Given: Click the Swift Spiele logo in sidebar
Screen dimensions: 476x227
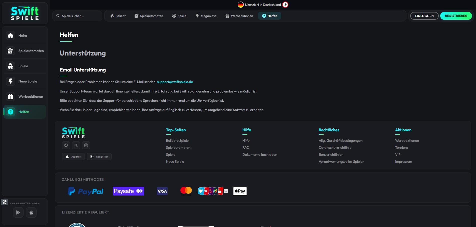Looking at the screenshot, I should click(25, 13).
